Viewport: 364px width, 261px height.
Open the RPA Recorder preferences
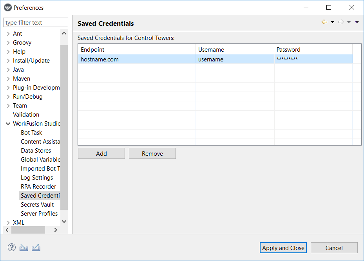click(38, 187)
